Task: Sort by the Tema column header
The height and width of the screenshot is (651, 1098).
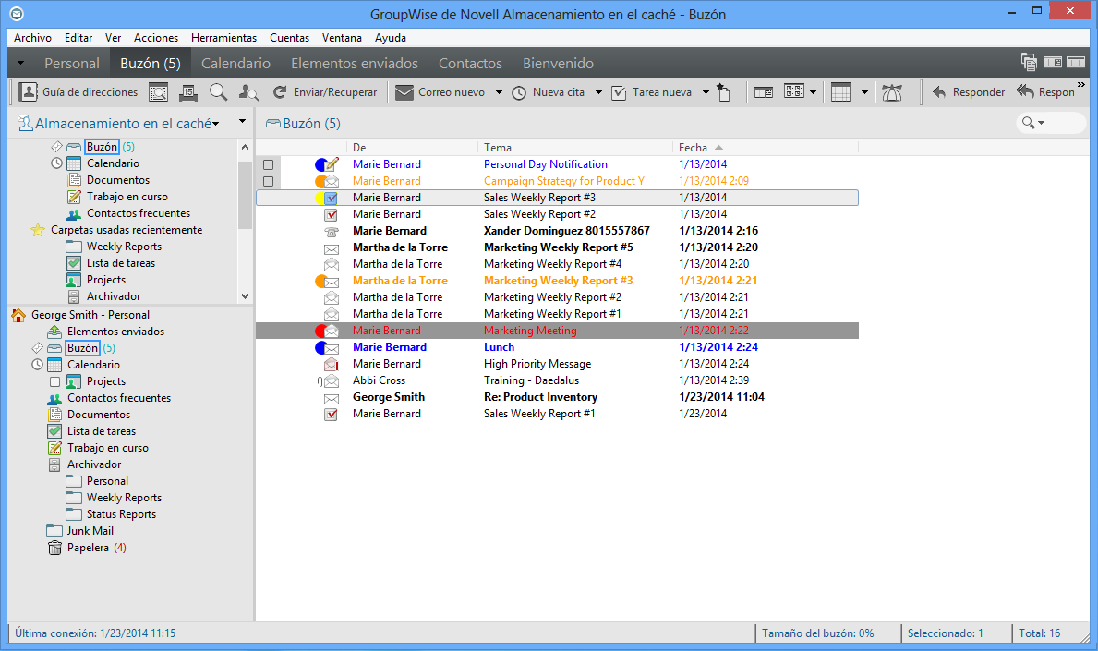Action: click(x=575, y=148)
